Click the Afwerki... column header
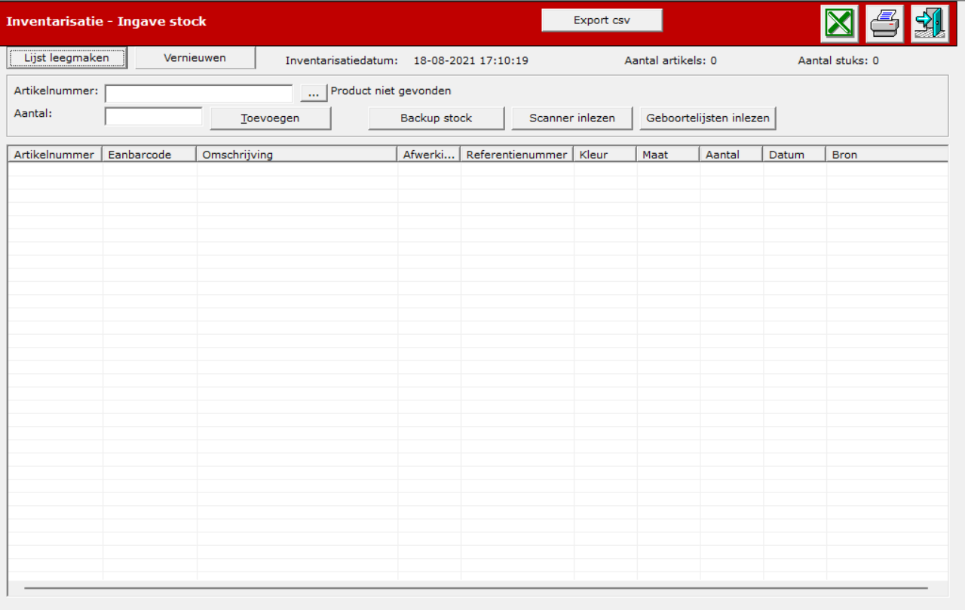 pos(428,155)
